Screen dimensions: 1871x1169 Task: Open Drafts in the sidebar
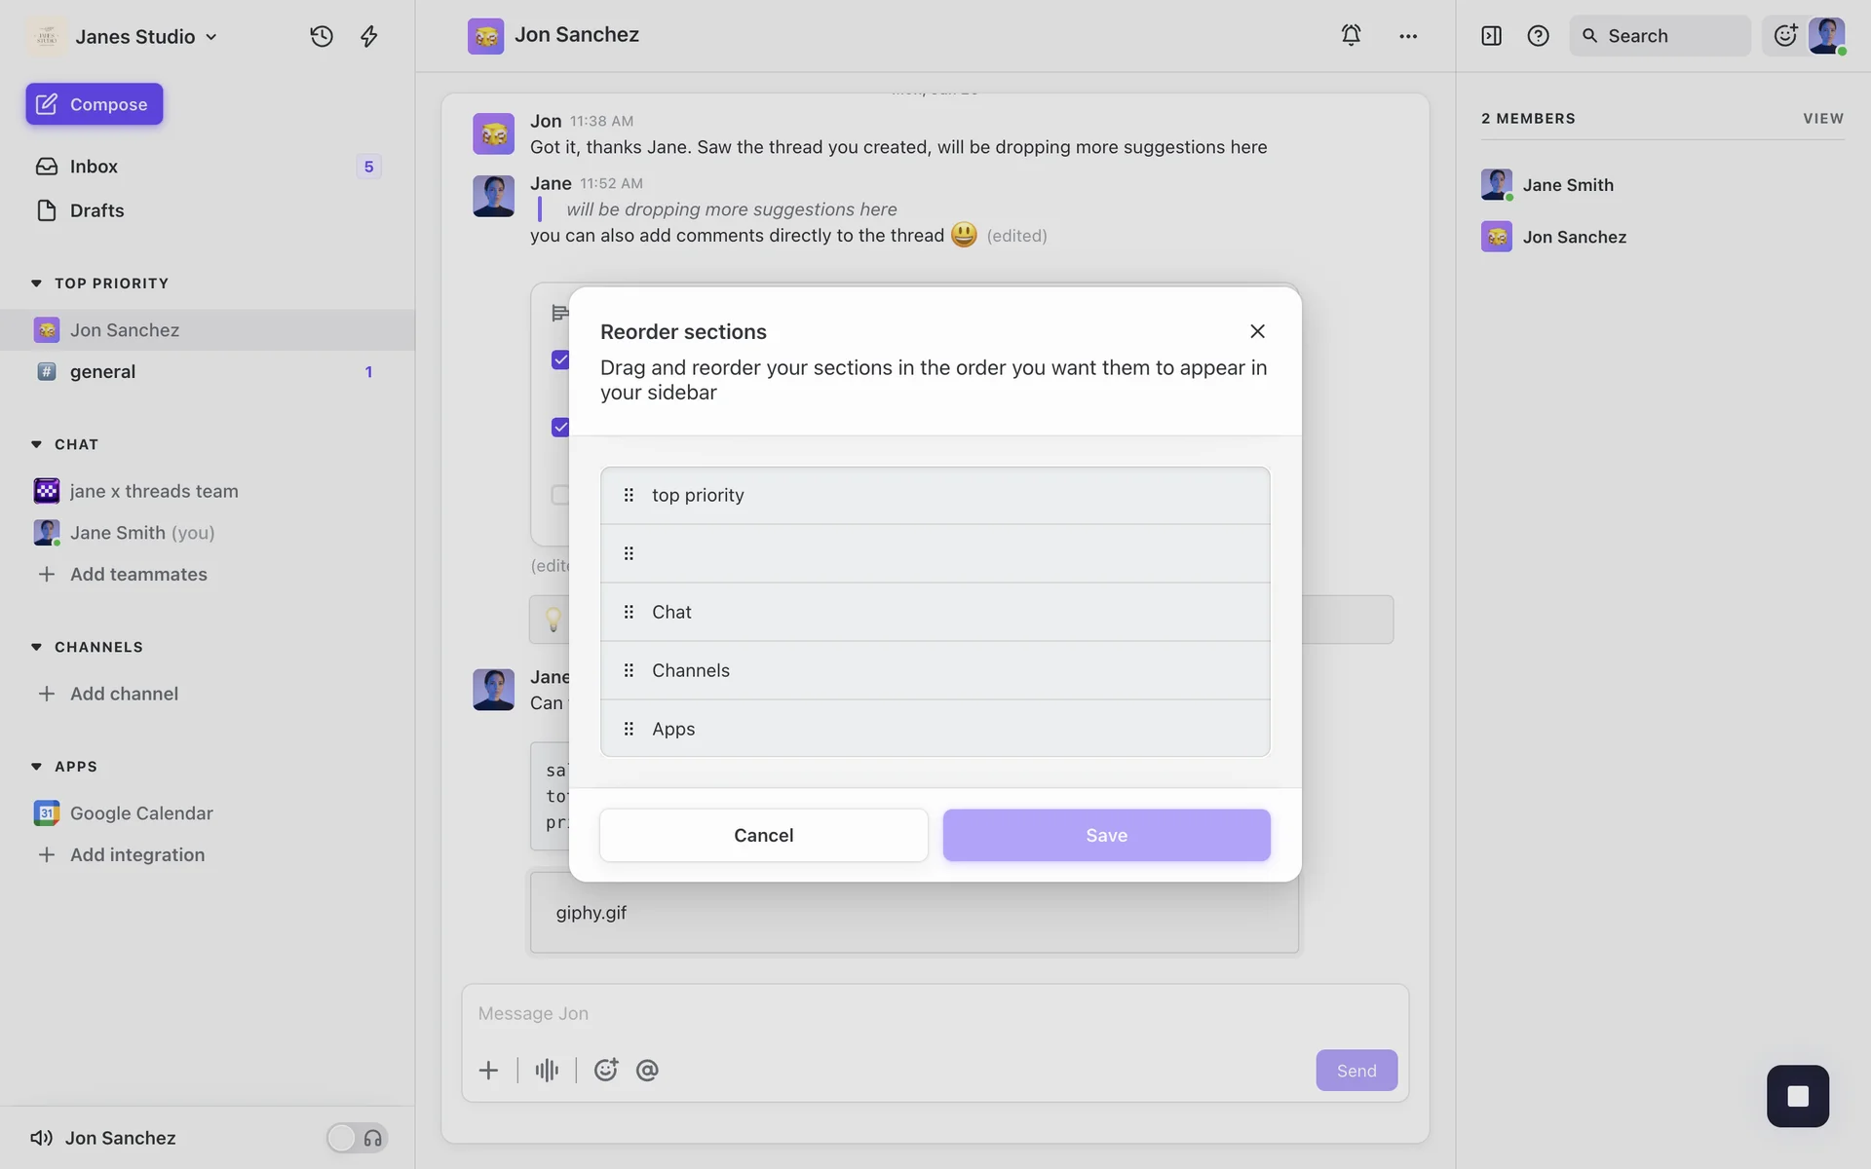96,210
